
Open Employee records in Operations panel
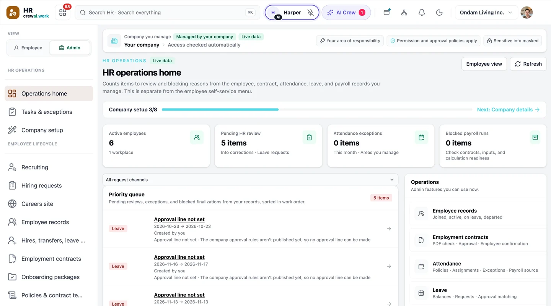click(x=478, y=214)
